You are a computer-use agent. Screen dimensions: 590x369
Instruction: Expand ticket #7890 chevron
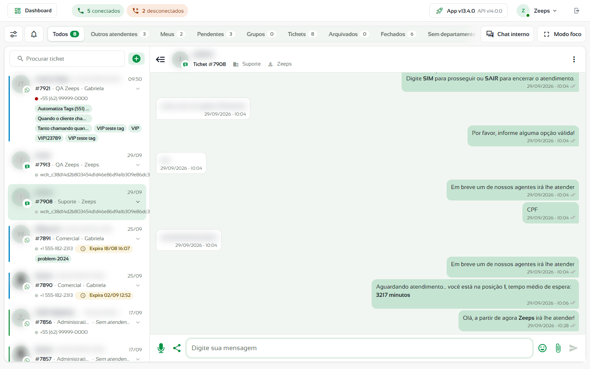138,285
